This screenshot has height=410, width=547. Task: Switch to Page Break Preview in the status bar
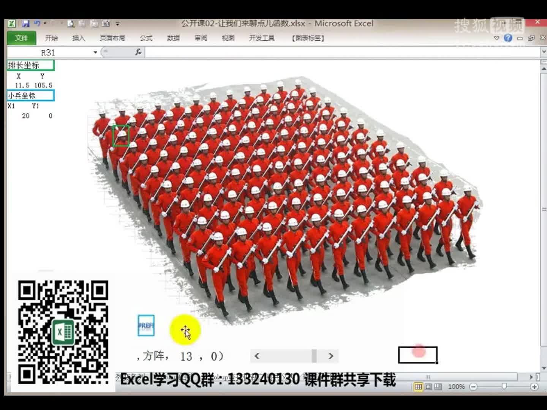tap(438, 386)
